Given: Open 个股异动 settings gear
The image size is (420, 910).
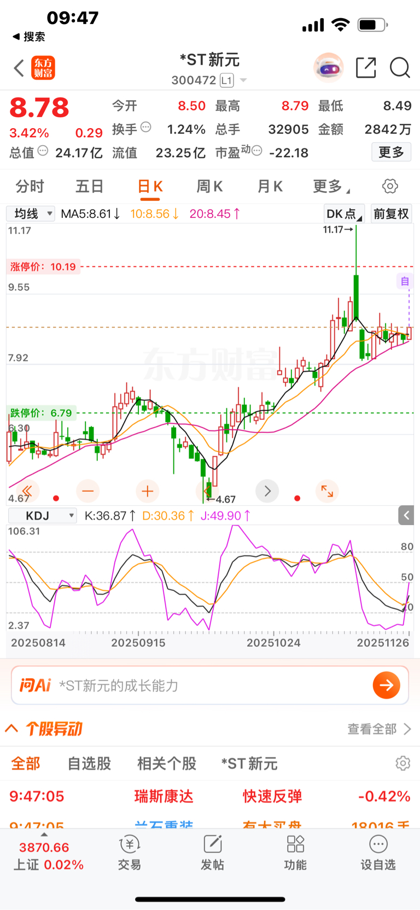Looking at the screenshot, I should (403, 763).
